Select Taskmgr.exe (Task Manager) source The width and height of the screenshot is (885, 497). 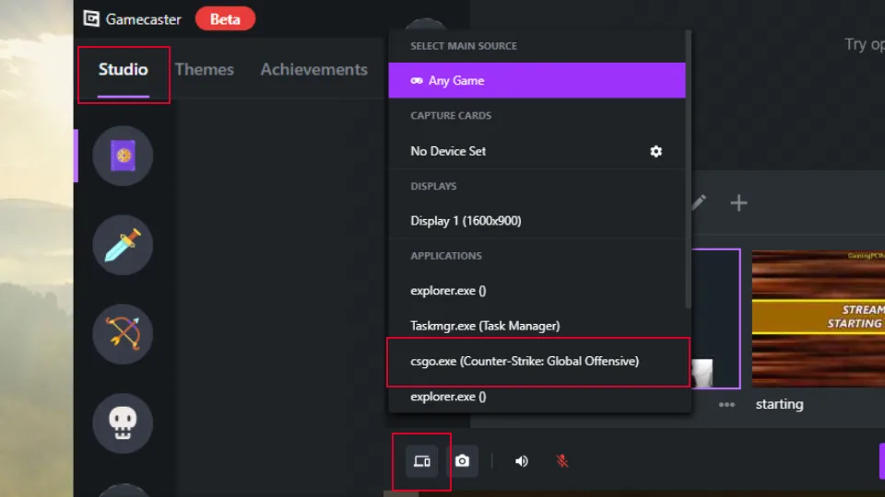[537, 326]
